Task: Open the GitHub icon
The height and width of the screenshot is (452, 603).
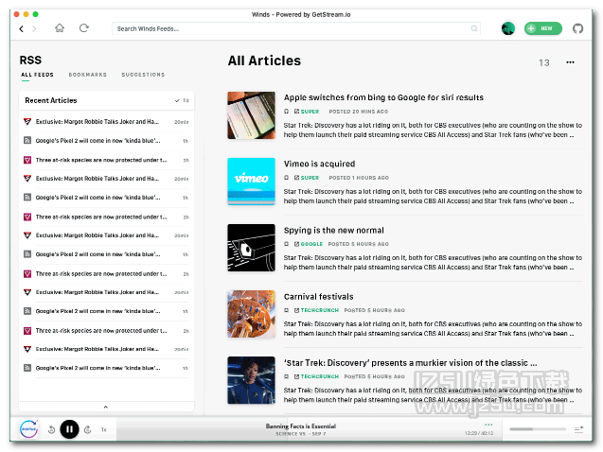Action: [x=577, y=28]
